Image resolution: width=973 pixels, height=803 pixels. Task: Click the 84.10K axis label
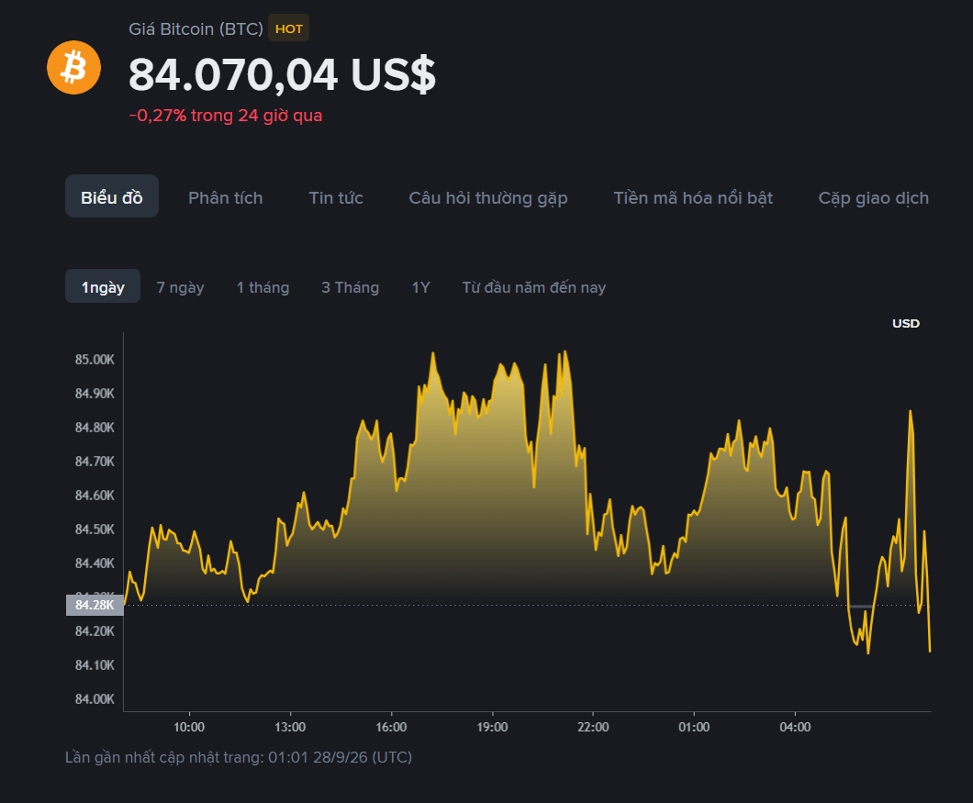[95, 665]
